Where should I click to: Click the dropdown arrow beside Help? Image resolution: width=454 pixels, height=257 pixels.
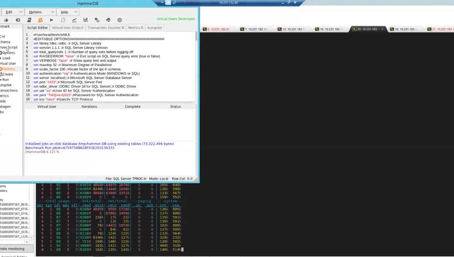click(x=76, y=12)
